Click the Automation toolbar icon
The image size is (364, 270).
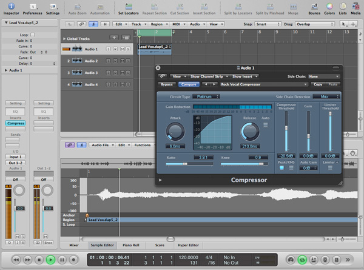100,7
